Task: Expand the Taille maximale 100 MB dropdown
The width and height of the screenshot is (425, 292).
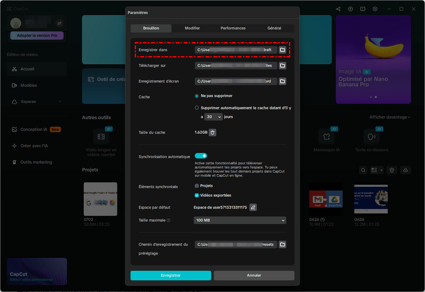Action: (x=240, y=220)
